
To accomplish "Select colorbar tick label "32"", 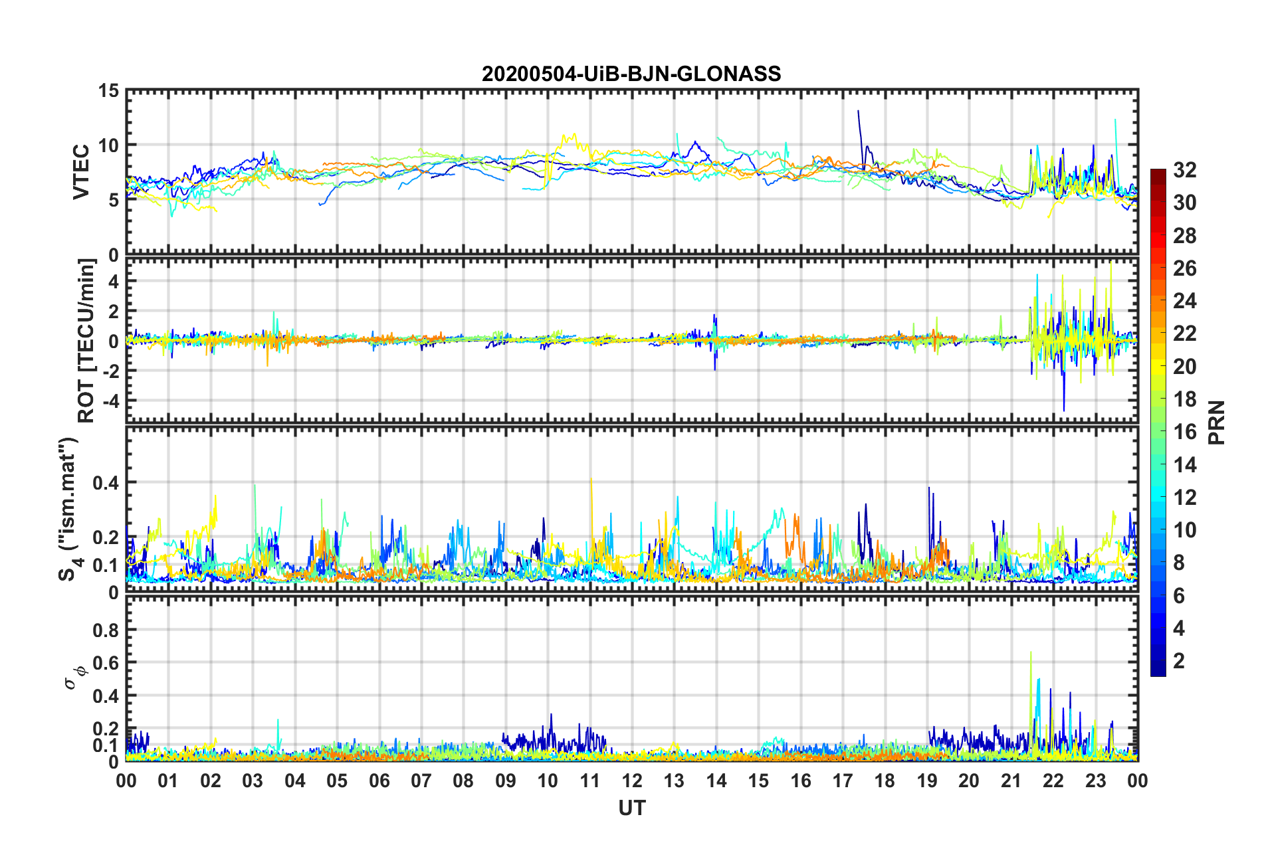I will [x=1185, y=170].
